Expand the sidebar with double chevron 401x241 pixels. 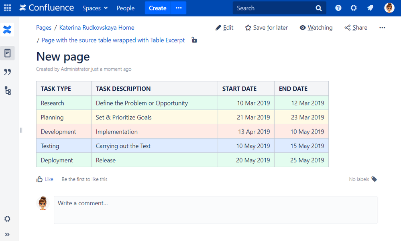point(7,235)
